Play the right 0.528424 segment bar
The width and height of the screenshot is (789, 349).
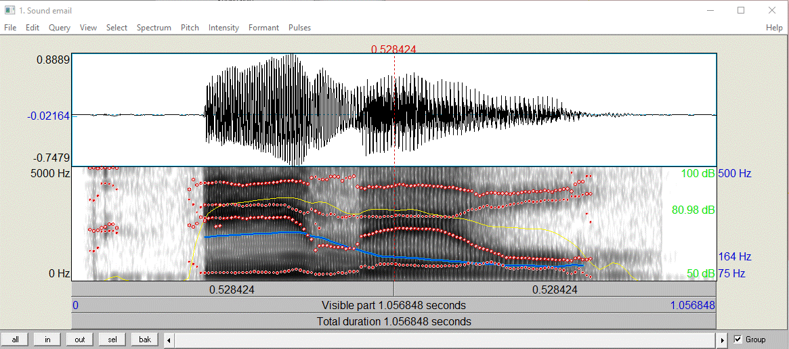555,289
